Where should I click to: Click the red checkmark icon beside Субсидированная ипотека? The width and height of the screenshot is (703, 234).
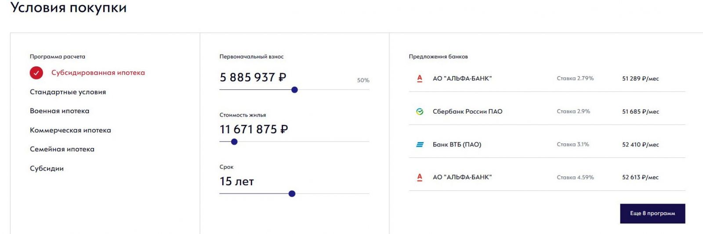point(36,73)
